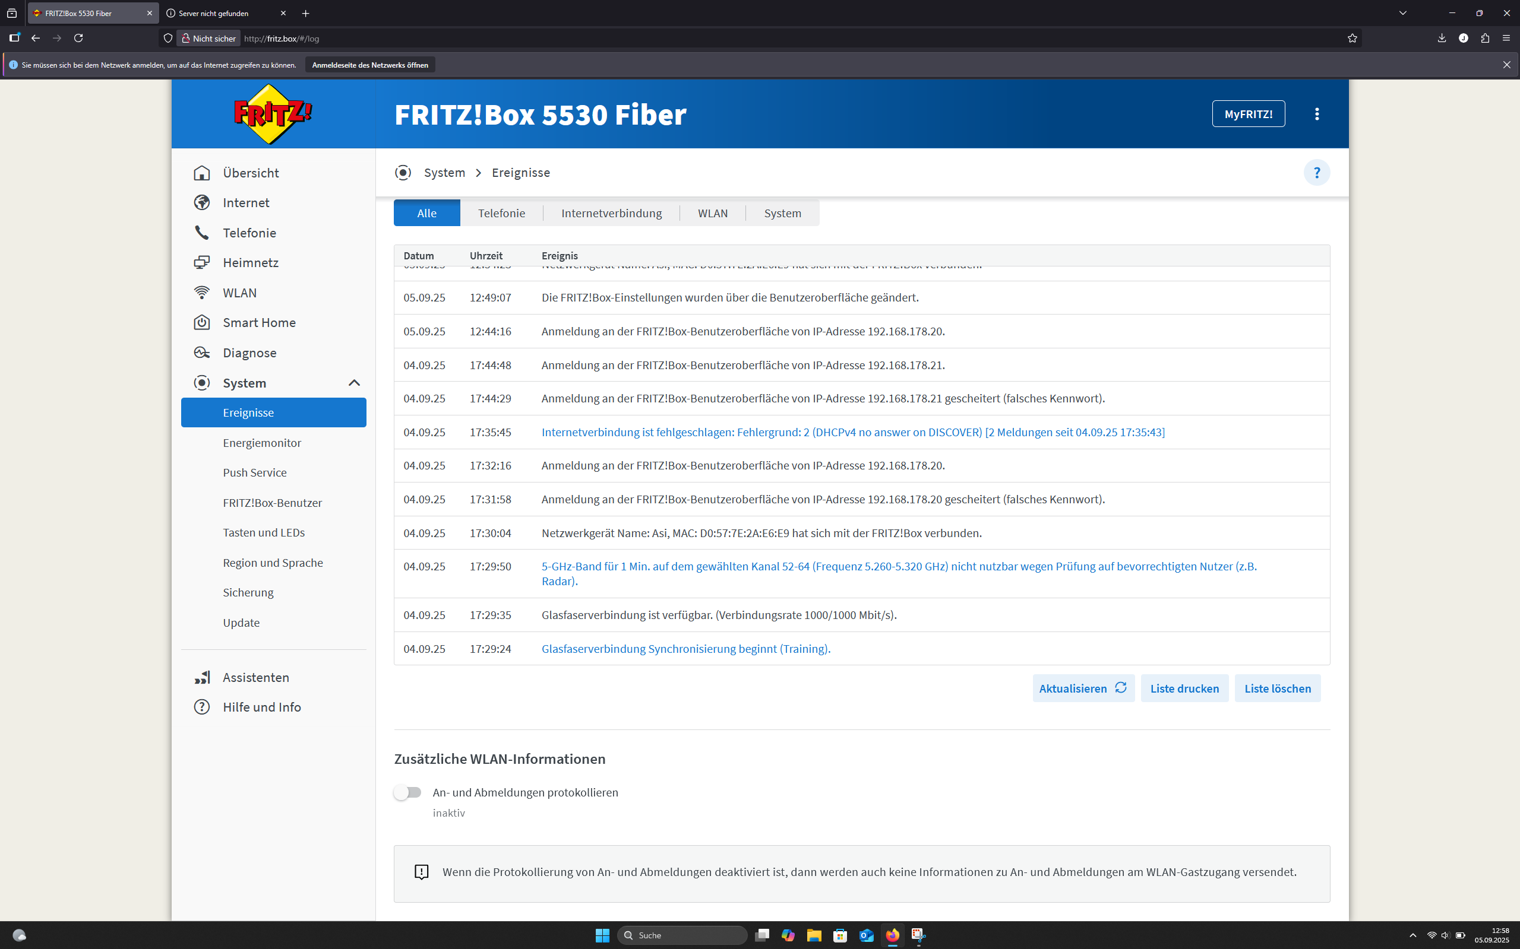Open the 5-GHz-Band nicht nutzbar event link

pyautogui.click(x=899, y=574)
